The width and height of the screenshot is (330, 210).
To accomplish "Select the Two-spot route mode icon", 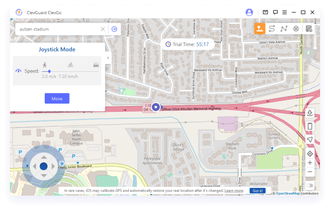I will tap(272, 28).
